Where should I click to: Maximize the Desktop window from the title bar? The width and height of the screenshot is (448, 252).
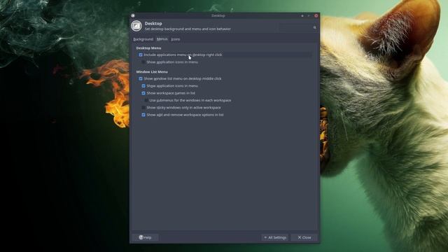309,15
